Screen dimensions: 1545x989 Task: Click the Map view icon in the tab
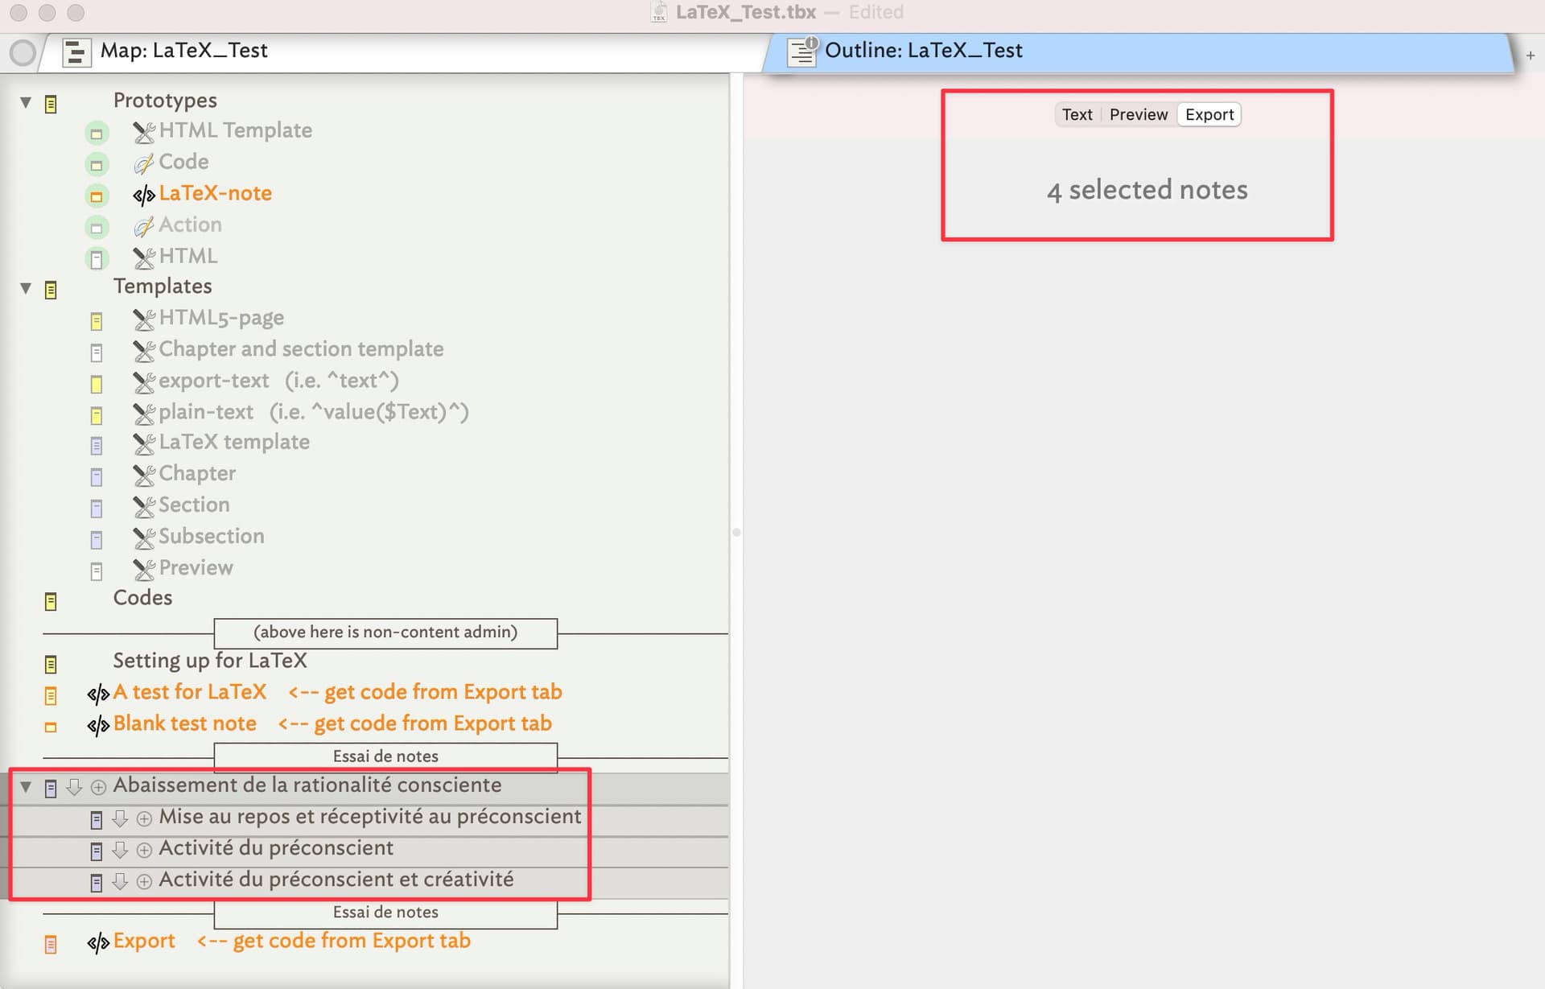(x=76, y=52)
